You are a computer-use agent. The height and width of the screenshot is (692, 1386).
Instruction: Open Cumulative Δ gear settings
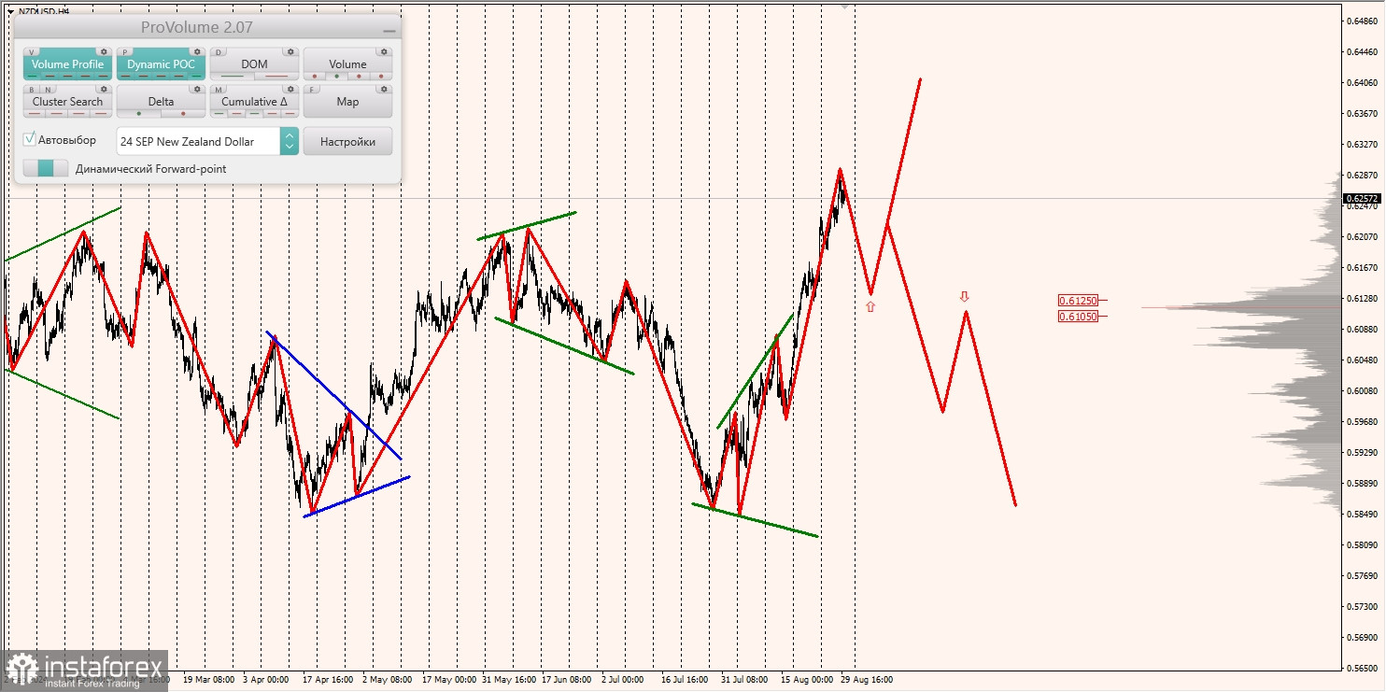click(x=290, y=90)
